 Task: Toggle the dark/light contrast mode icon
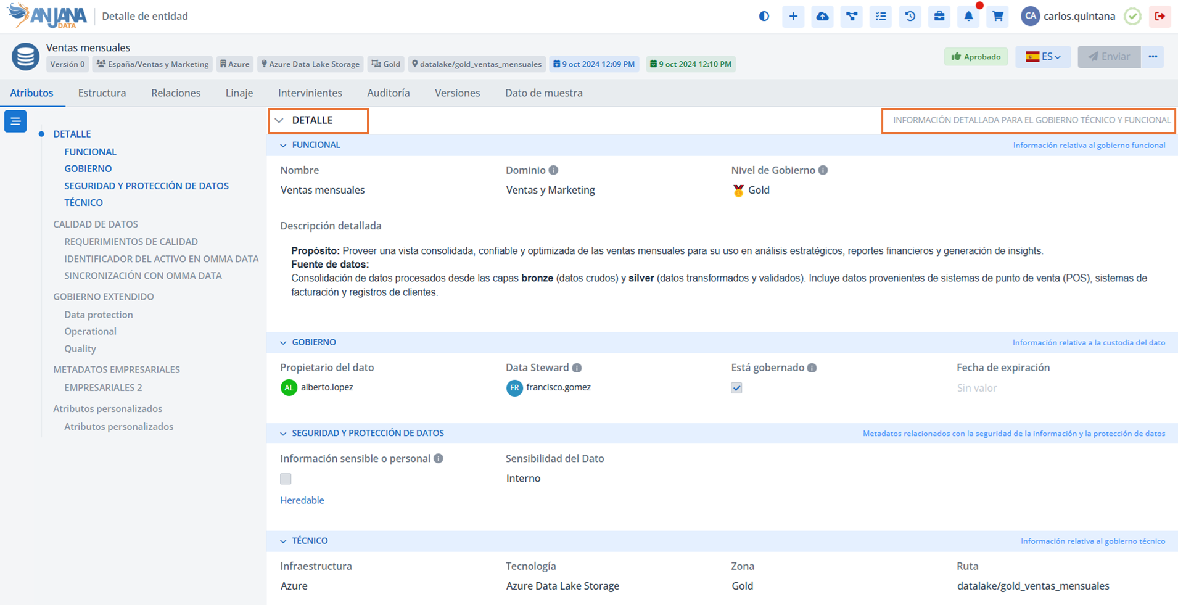coord(764,17)
